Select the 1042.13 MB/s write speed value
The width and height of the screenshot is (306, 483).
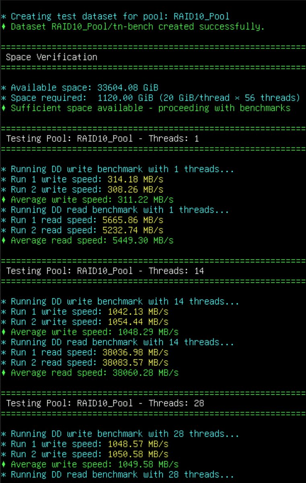(x=138, y=312)
